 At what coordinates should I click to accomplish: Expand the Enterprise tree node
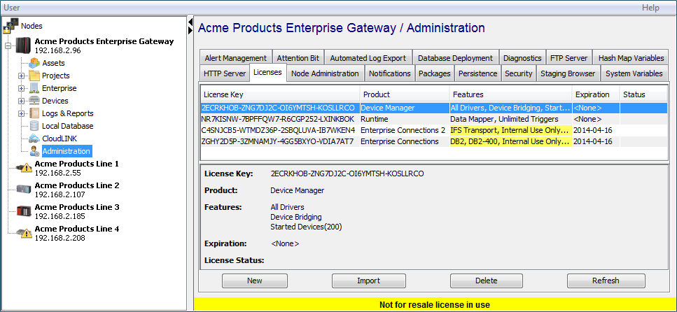point(21,88)
